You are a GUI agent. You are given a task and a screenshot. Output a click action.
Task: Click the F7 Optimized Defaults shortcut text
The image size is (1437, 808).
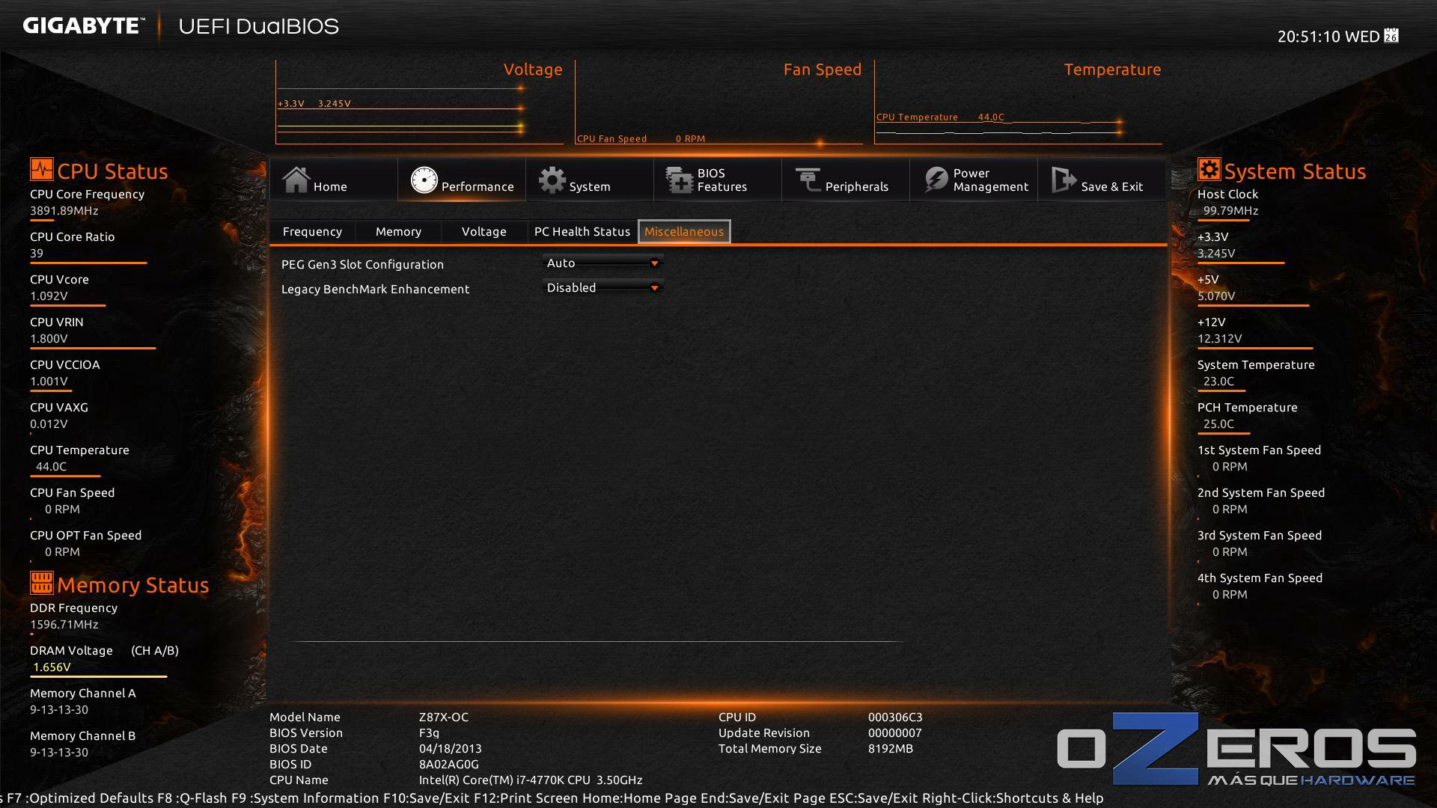(x=79, y=798)
